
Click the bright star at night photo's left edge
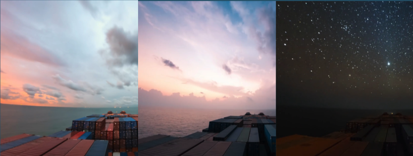coord(285,44)
